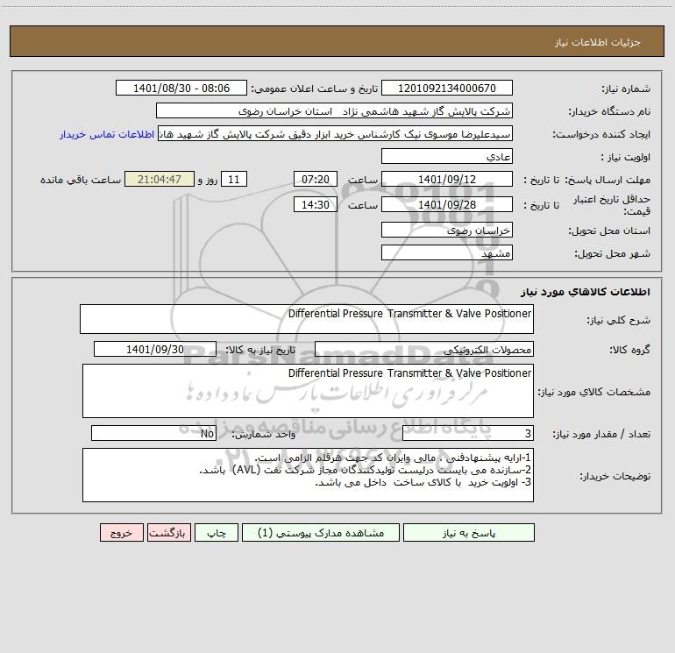This screenshot has height=653, width=675.
Task: Click the ساعت باقی مانده label
Action: click(x=81, y=180)
